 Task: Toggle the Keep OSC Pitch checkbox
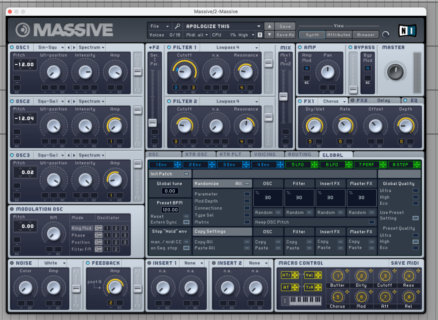pyautogui.click(x=372, y=222)
